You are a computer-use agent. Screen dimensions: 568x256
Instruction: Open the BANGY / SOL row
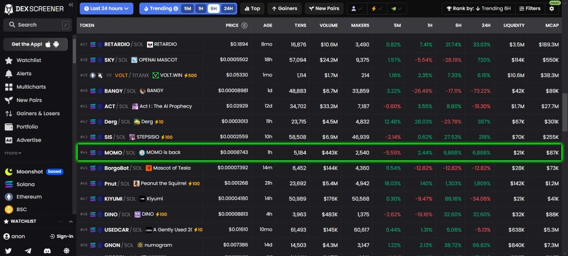point(319,91)
